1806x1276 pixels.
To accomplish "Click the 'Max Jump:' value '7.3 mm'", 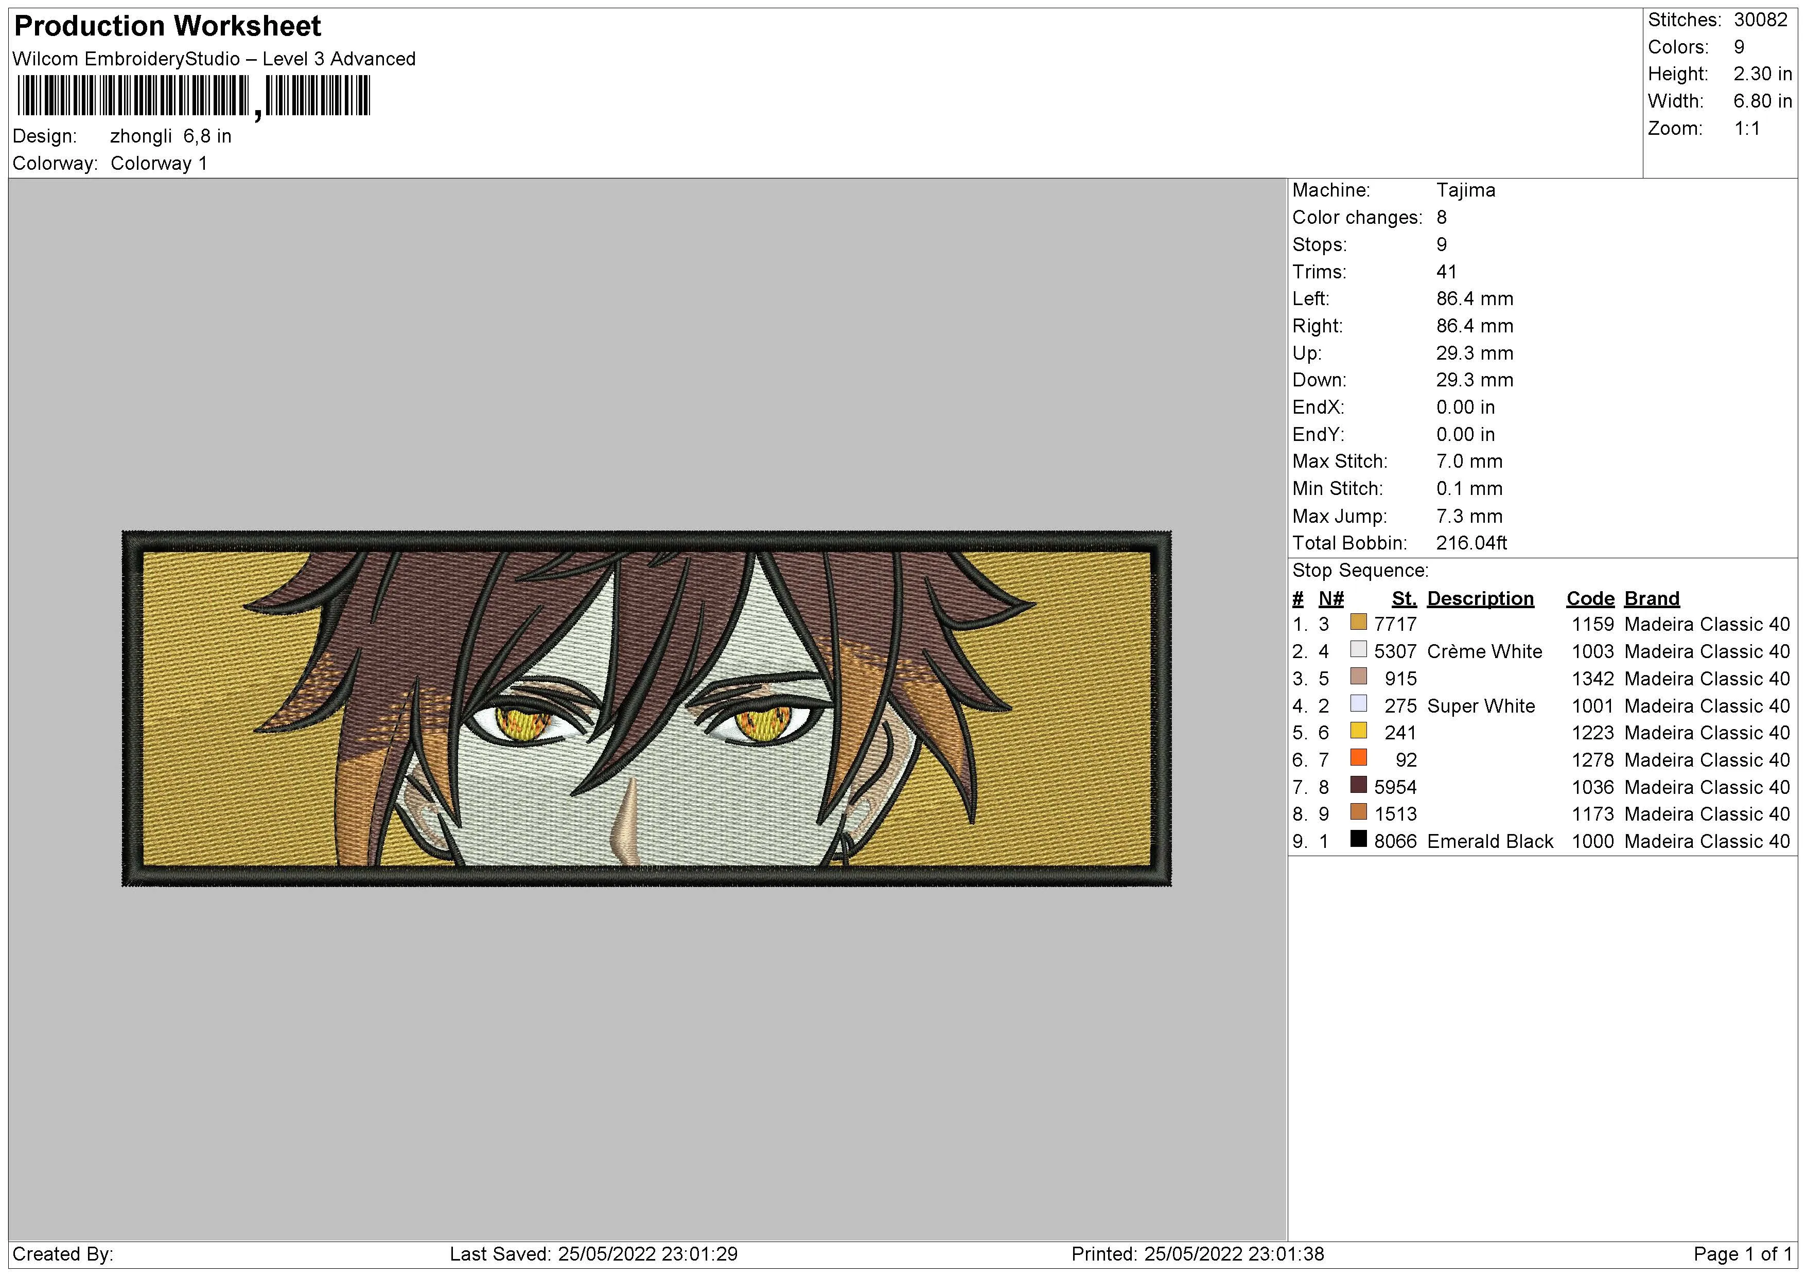I will tap(1469, 517).
